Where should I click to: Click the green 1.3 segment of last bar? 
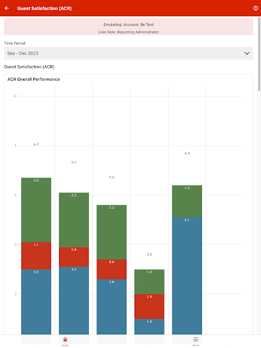pos(187,201)
